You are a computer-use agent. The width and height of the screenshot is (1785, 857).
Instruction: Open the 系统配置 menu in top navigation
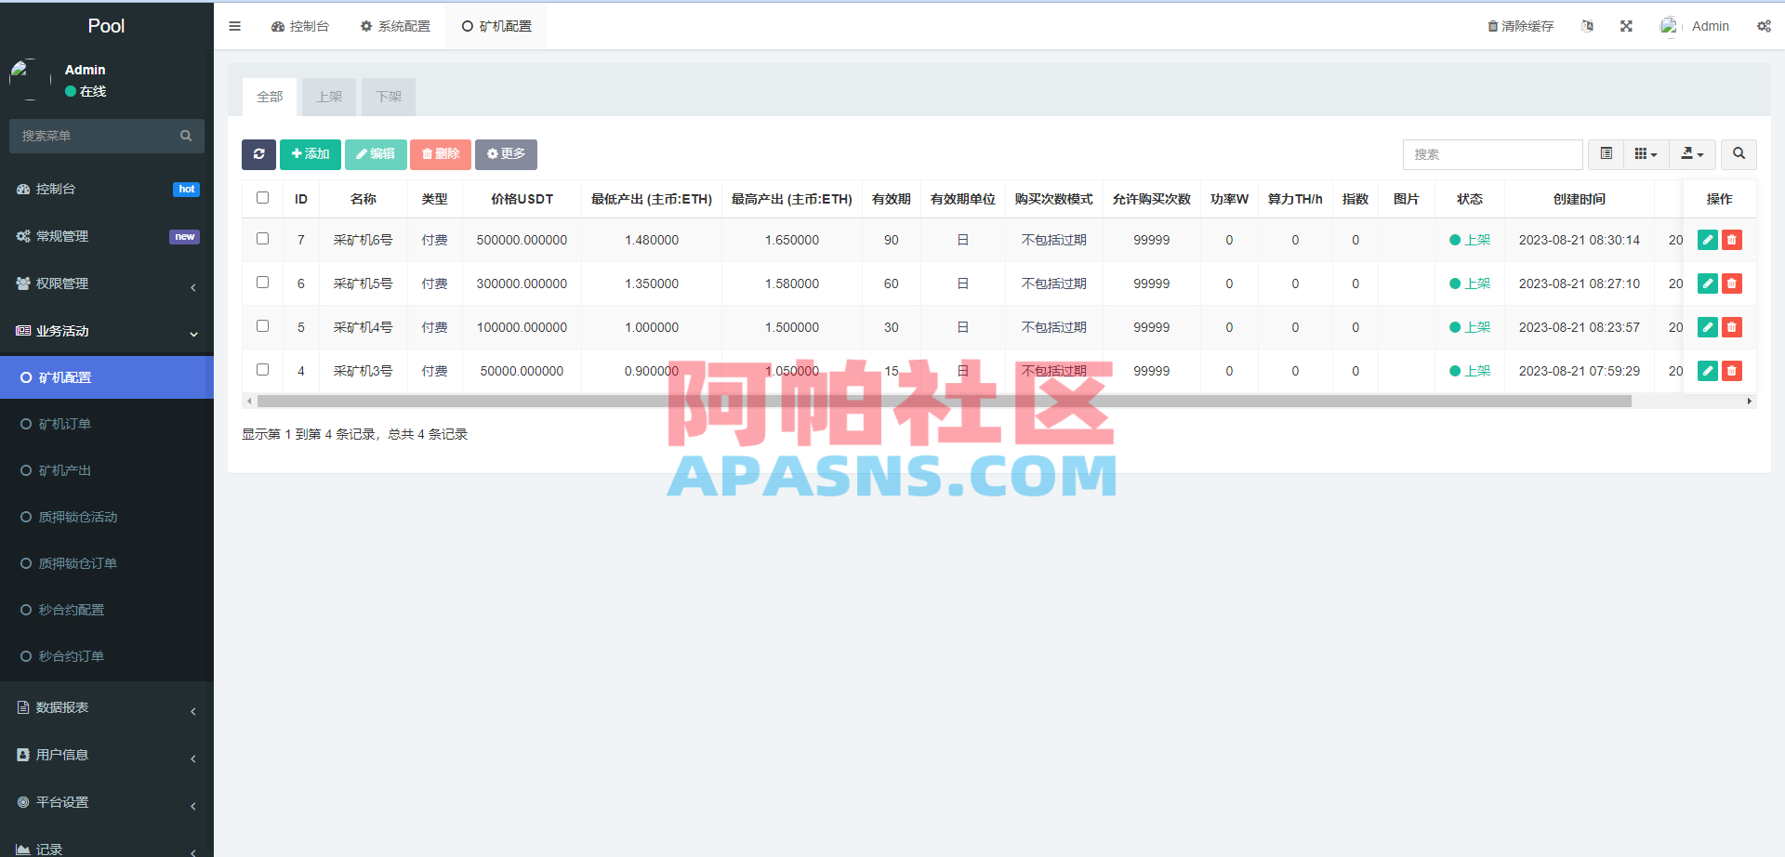tap(395, 26)
